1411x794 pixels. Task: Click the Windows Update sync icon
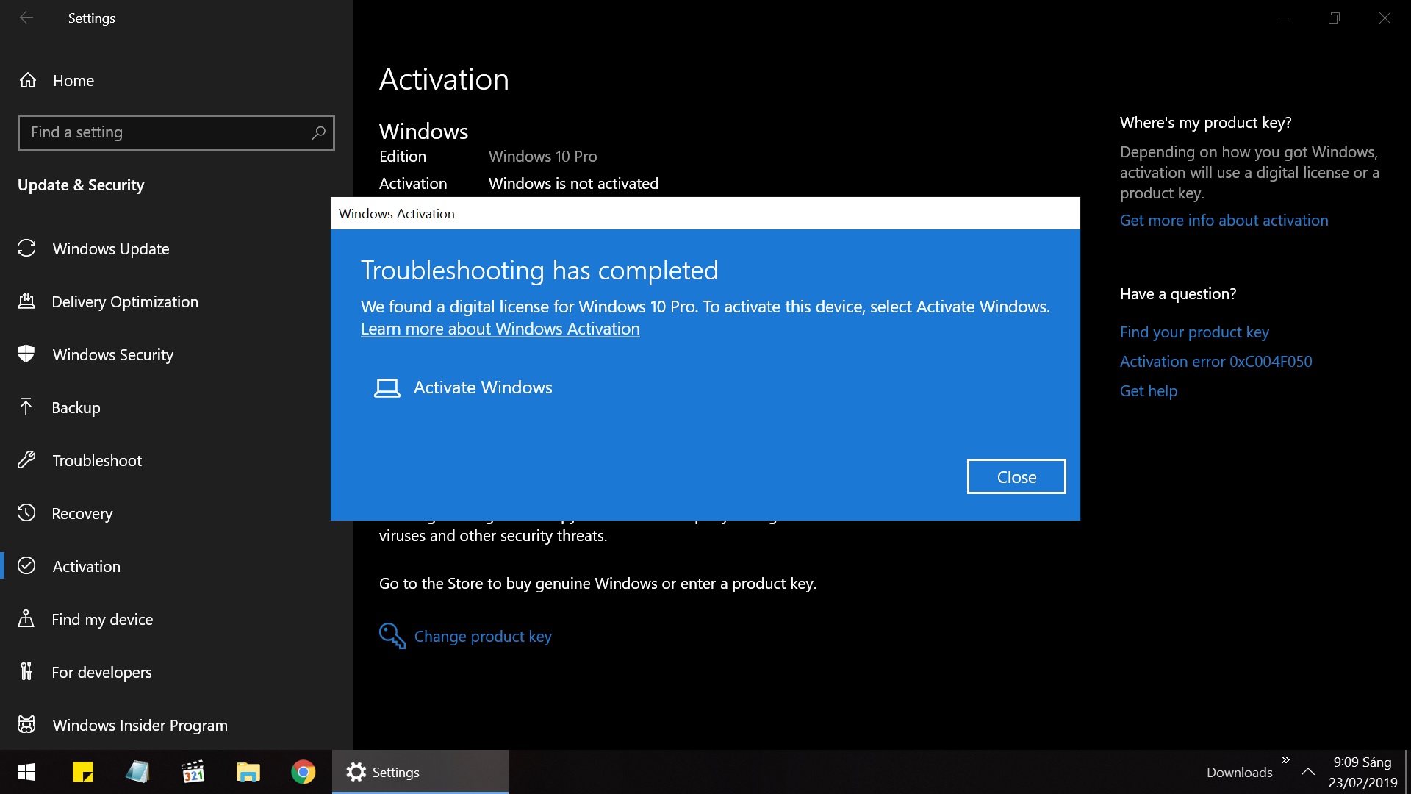[x=26, y=248]
